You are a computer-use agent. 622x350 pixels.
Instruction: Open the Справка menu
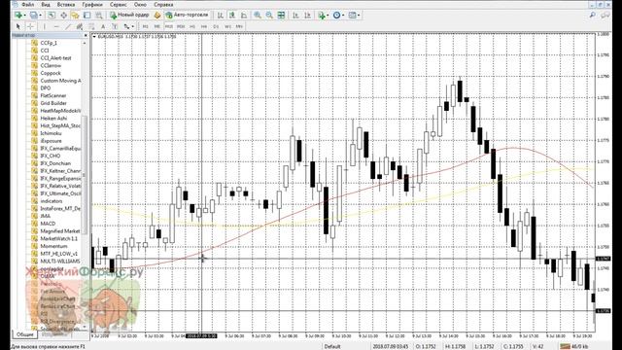[163, 4]
